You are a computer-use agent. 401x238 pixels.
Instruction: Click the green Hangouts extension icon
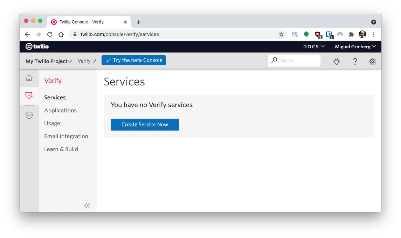[306, 35]
